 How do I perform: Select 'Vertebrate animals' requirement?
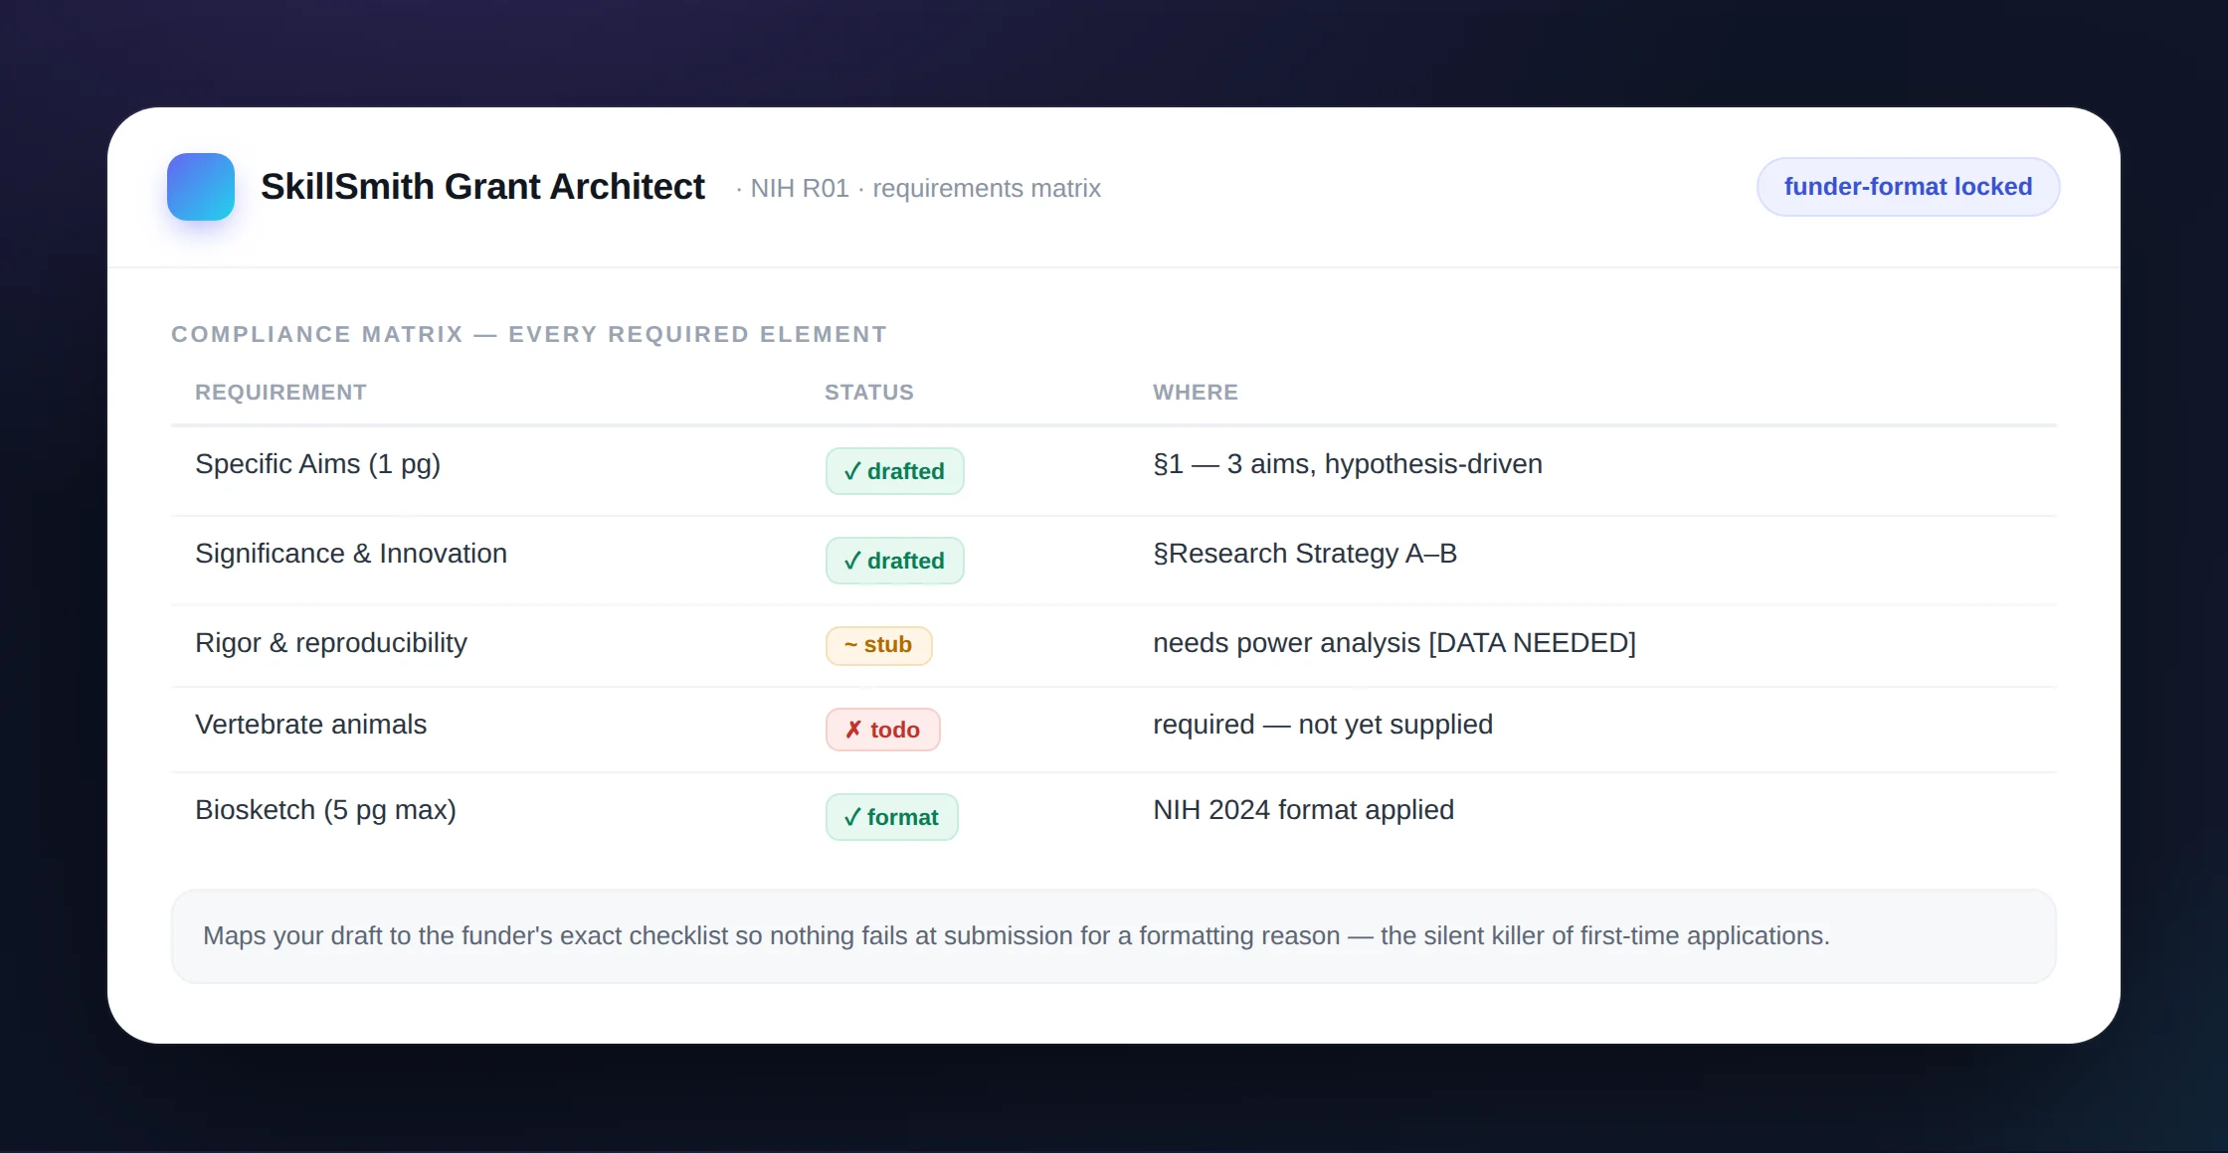coord(310,725)
